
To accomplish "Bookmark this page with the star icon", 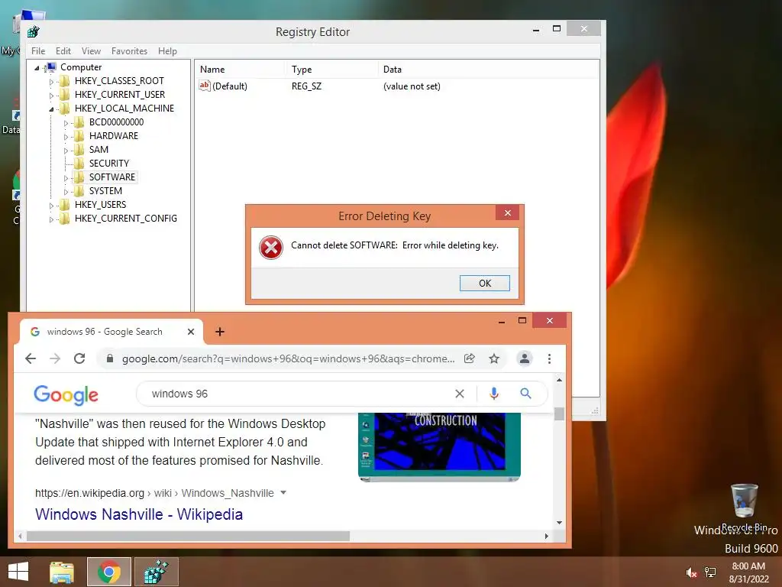I will coord(494,358).
